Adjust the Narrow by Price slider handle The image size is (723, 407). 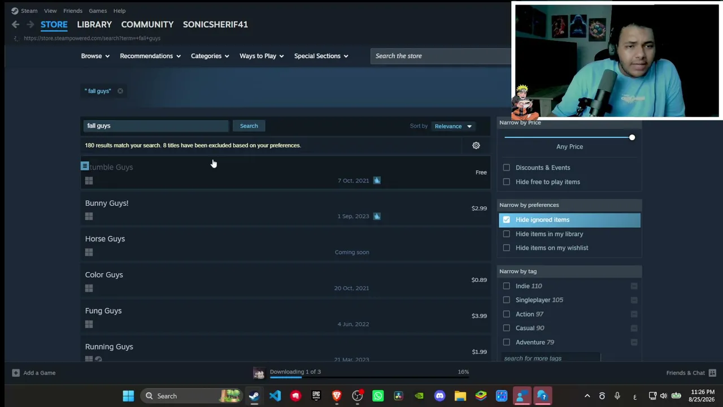pyautogui.click(x=632, y=137)
